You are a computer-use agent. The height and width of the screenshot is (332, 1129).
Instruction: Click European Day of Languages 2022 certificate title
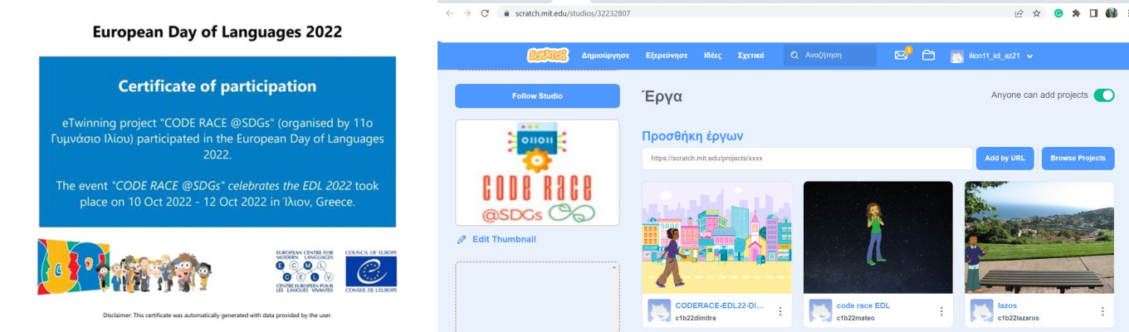[217, 32]
